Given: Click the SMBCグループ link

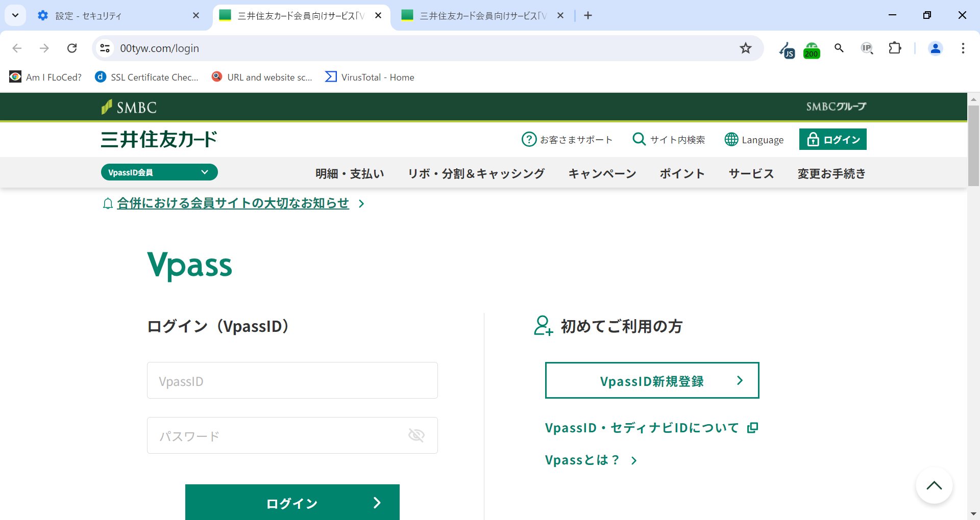Looking at the screenshot, I should (836, 107).
